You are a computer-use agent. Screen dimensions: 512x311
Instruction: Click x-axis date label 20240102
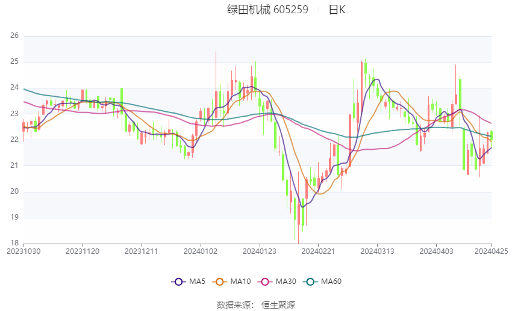point(201,251)
